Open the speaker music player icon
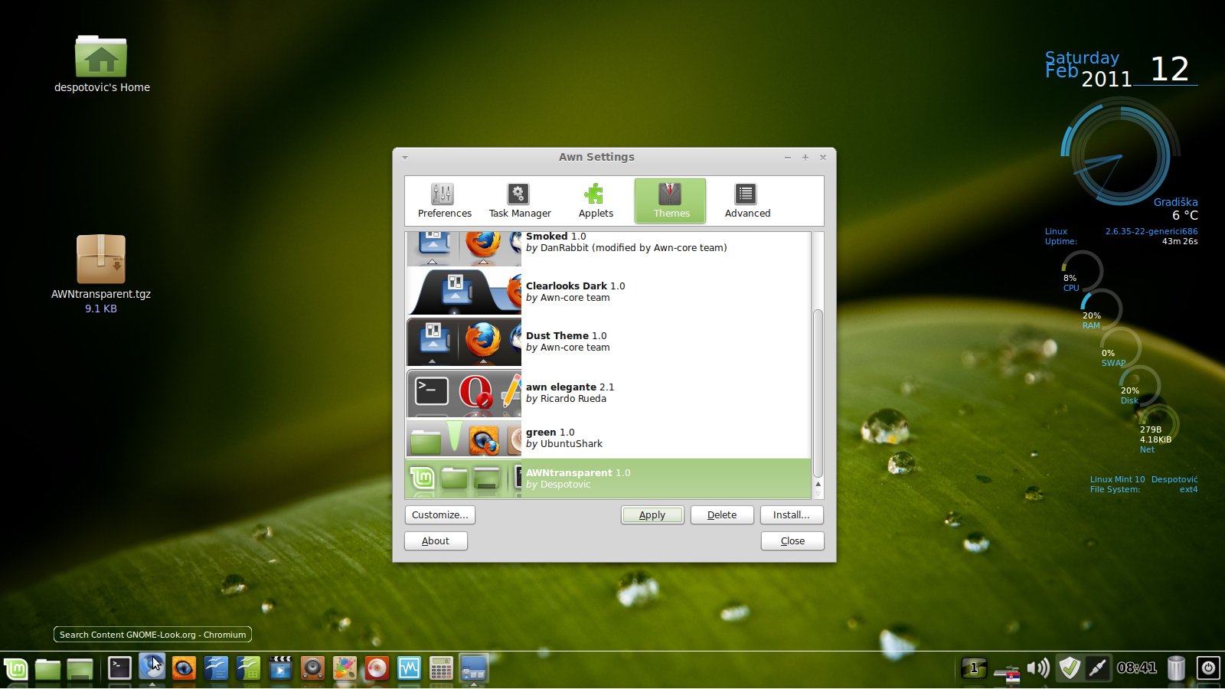Screen dimensions: 1225x689 [x=312, y=668]
